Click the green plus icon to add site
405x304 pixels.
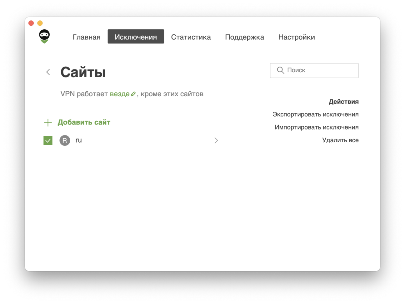coord(48,123)
